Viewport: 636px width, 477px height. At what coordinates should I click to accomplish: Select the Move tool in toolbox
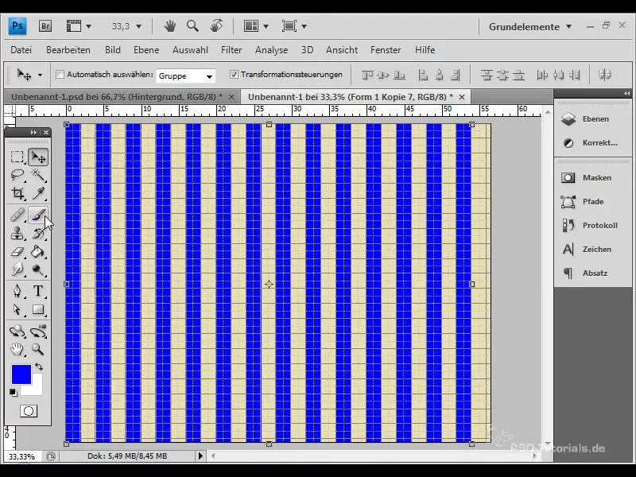click(x=38, y=157)
